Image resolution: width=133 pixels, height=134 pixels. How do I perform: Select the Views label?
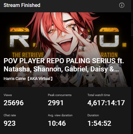click(8, 95)
